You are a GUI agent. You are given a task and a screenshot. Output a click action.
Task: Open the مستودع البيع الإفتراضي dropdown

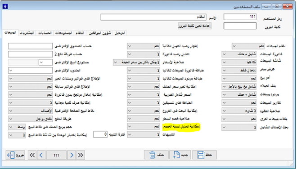pos(45,62)
